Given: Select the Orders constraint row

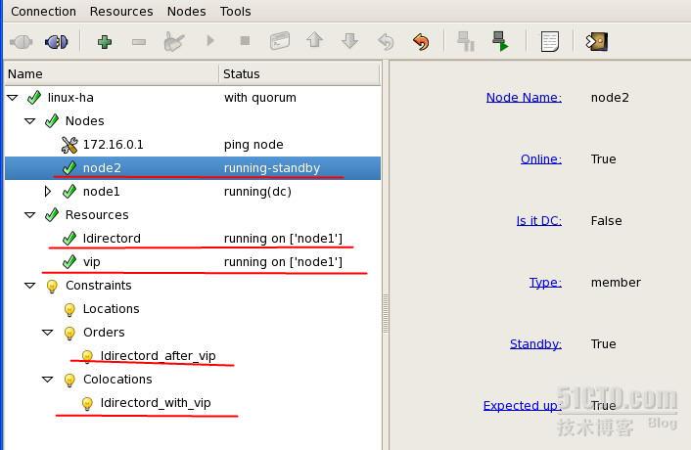Looking at the screenshot, I should [x=193, y=332].
